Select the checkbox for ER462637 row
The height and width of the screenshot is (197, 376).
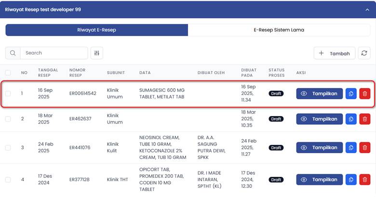click(8, 119)
